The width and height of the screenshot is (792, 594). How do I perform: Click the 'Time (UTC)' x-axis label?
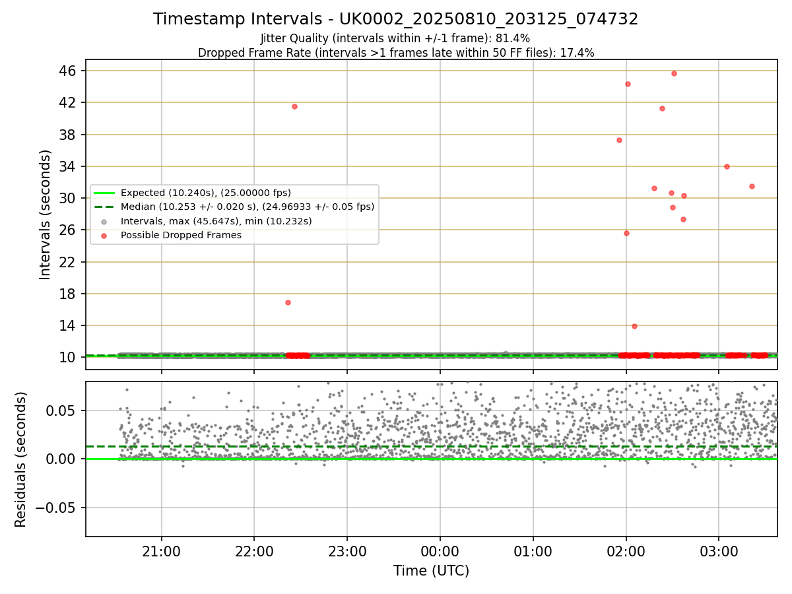431,571
